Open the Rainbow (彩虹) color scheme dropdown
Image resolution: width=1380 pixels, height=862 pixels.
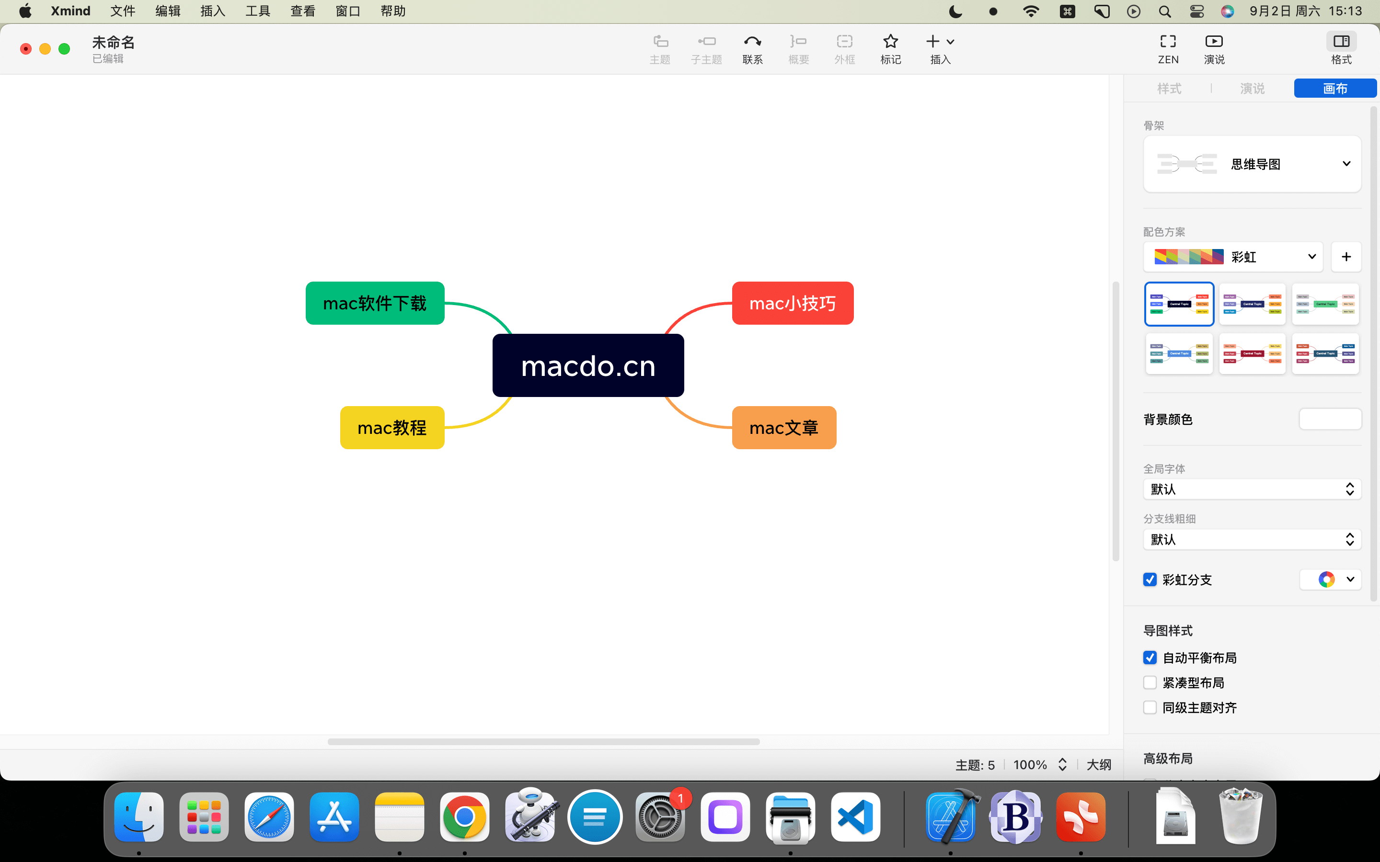[1233, 257]
